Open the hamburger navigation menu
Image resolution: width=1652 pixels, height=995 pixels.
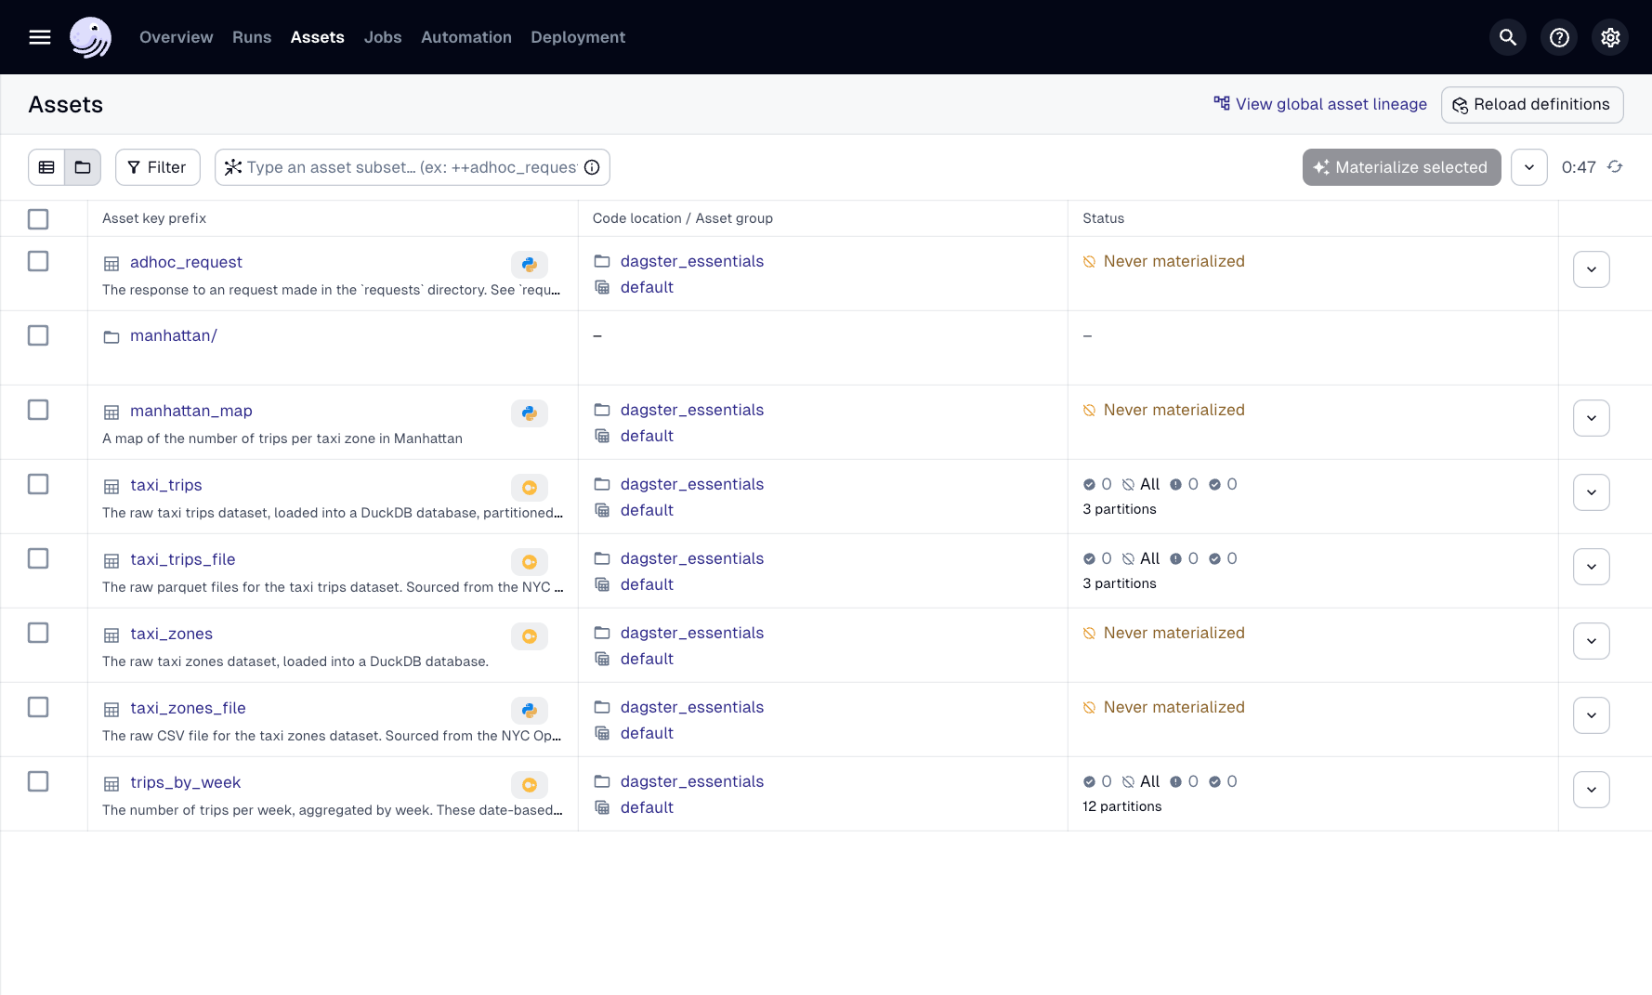pyautogui.click(x=39, y=37)
